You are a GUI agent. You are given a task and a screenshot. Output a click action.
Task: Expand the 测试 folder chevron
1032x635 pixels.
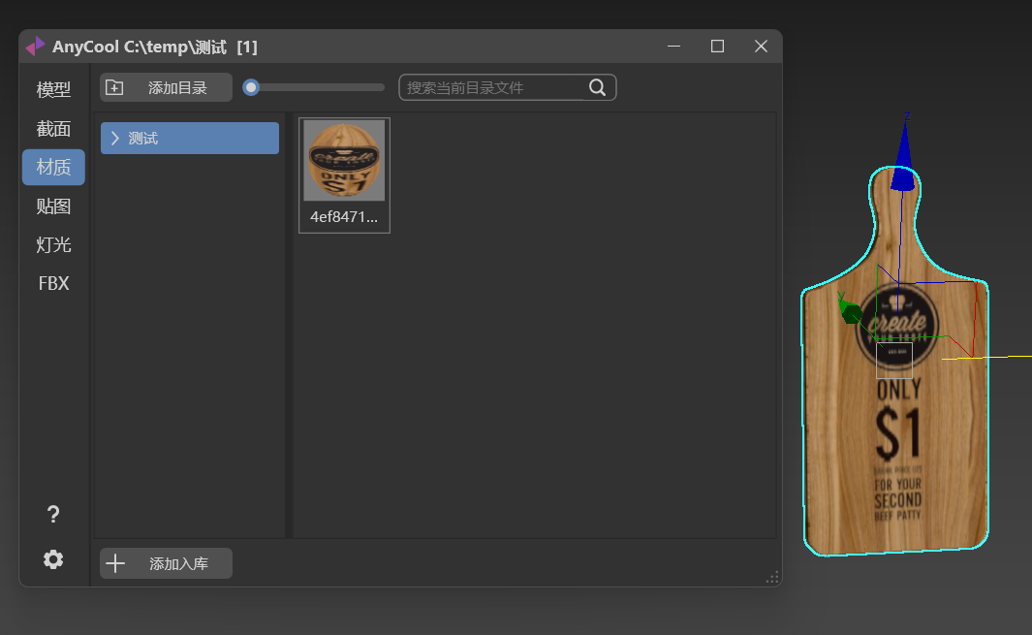(115, 139)
